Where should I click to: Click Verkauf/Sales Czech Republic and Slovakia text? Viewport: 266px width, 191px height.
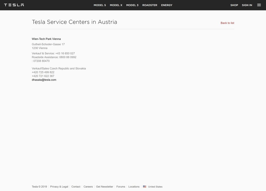tap(59, 68)
